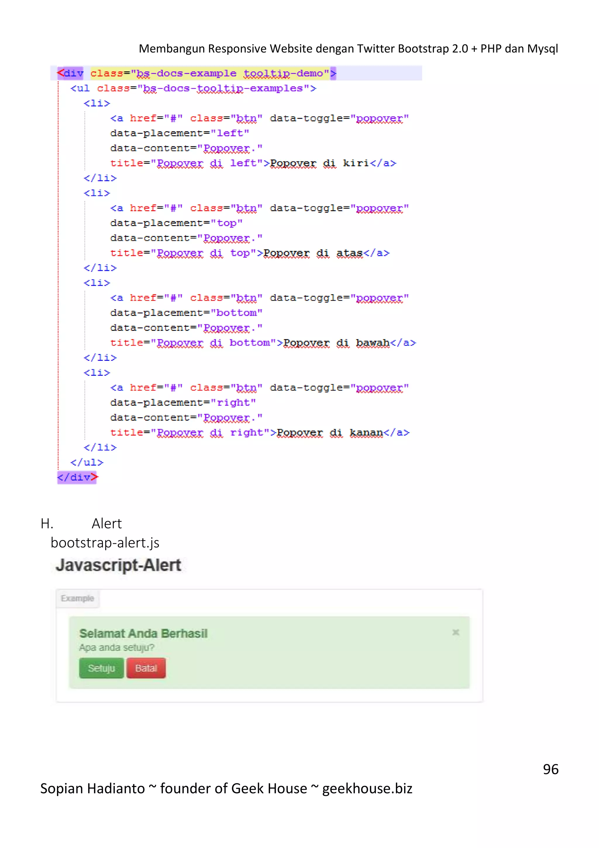This screenshot has height=848, width=599.
Task: Click the data-placement="bottom" code line
Action: (186, 313)
